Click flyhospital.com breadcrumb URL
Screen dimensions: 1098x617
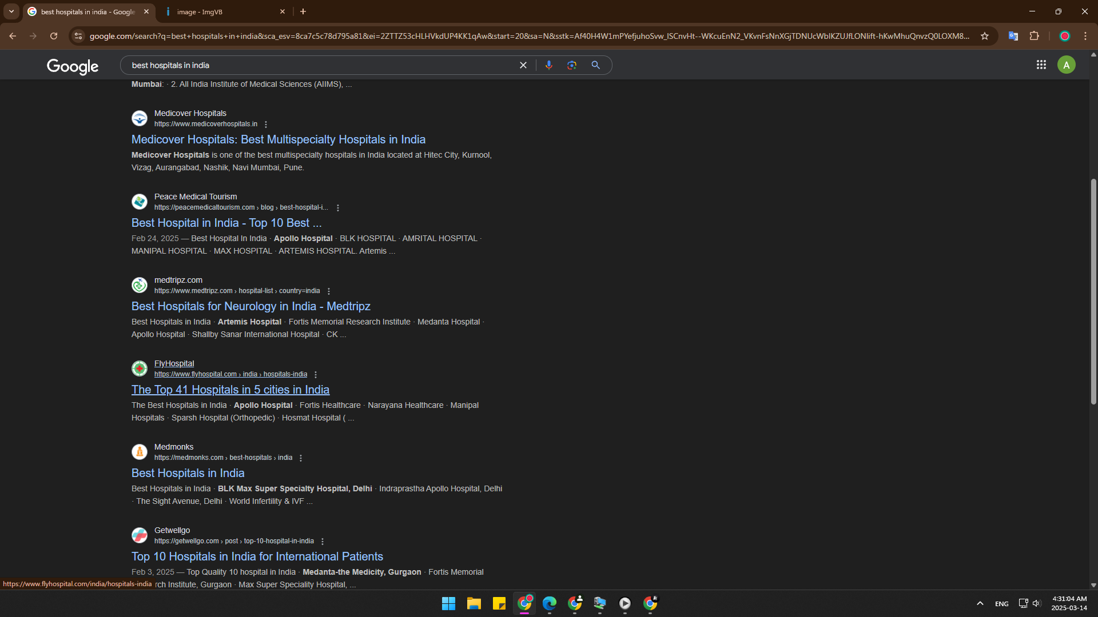[230, 374]
